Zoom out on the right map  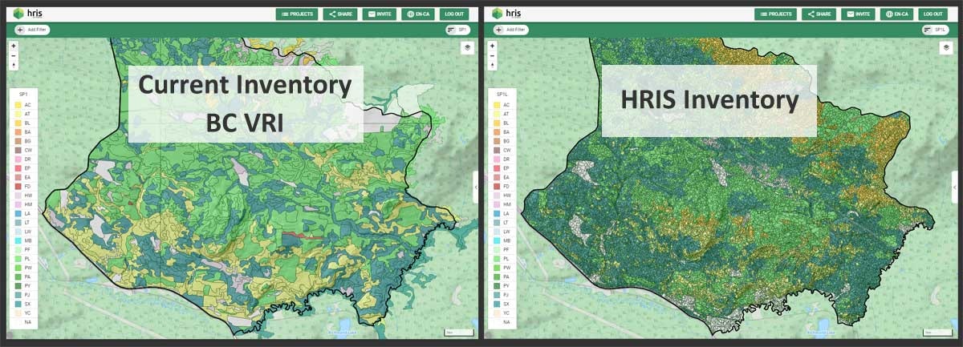[x=492, y=55]
